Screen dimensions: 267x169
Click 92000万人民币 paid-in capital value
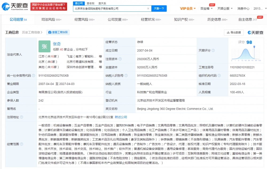pyautogui.click(x=147, y=67)
